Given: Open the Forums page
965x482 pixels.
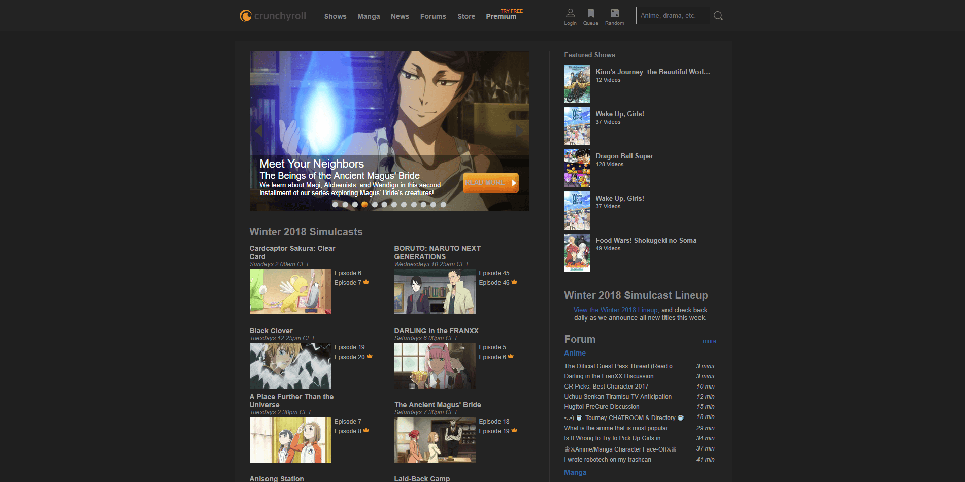Looking at the screenshot, I should [432, 16].
